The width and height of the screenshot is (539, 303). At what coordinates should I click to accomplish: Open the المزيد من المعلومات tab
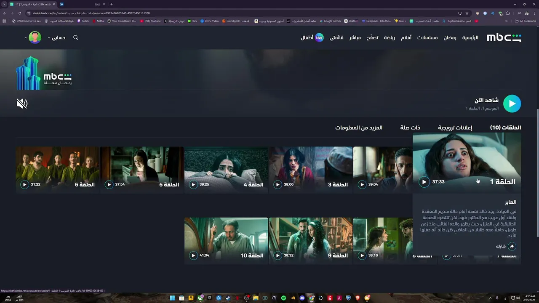point(359,128)
